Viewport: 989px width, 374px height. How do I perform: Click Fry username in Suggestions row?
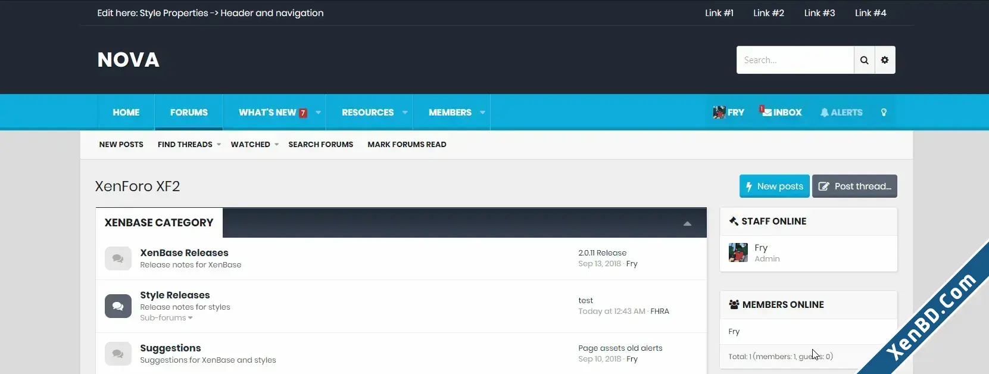(x=632, y=359)
